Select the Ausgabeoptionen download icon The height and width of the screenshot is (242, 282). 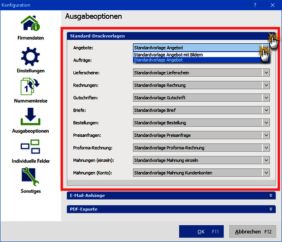point(30,117)
